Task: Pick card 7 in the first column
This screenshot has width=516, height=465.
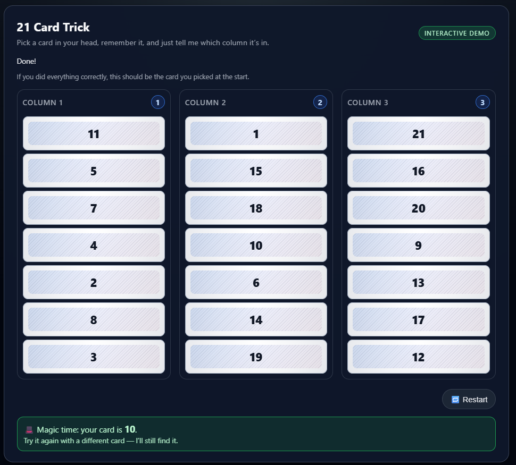Action: click(94, 208)
